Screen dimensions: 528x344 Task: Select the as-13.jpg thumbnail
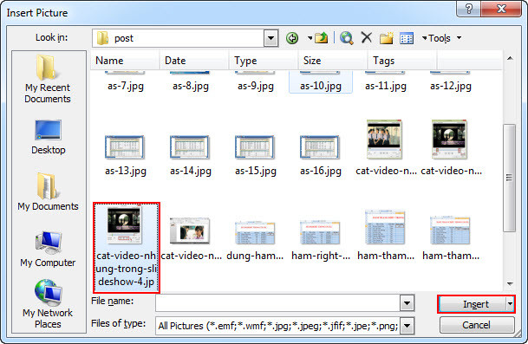click(x=125, y=147)
